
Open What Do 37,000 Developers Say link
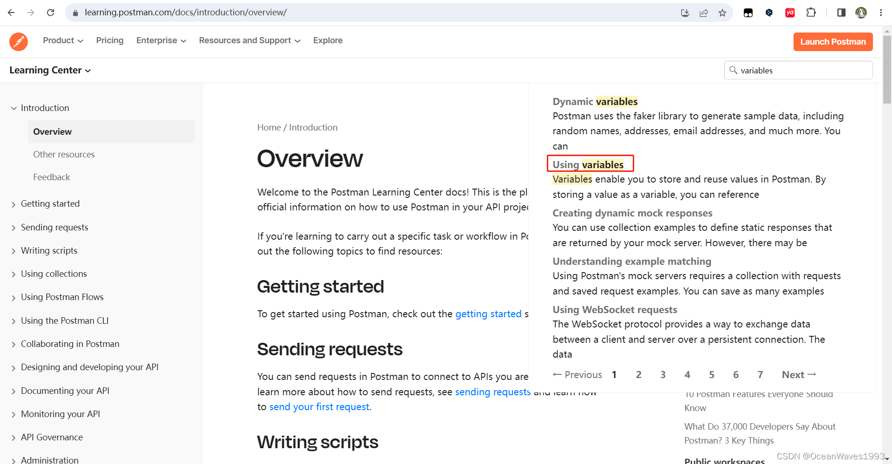[x=760, y=433]
